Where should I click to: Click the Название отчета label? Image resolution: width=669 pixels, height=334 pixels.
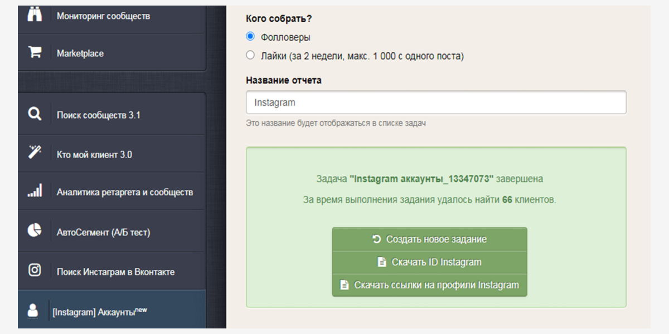point(284,80)
